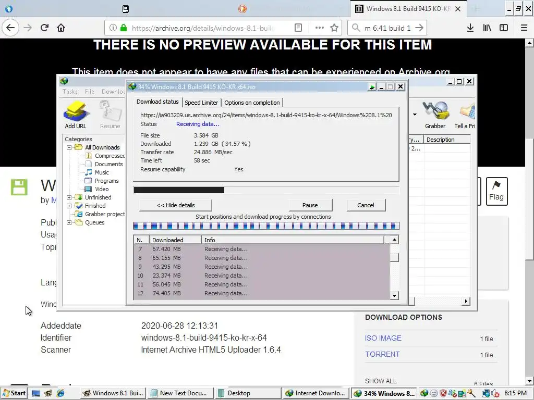Screen dimensions: 534x400
Task: Reload the archive.org page
Action: point(45,28)
